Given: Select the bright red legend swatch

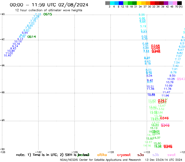Looking at the screenshot, I should click(152, 3).
